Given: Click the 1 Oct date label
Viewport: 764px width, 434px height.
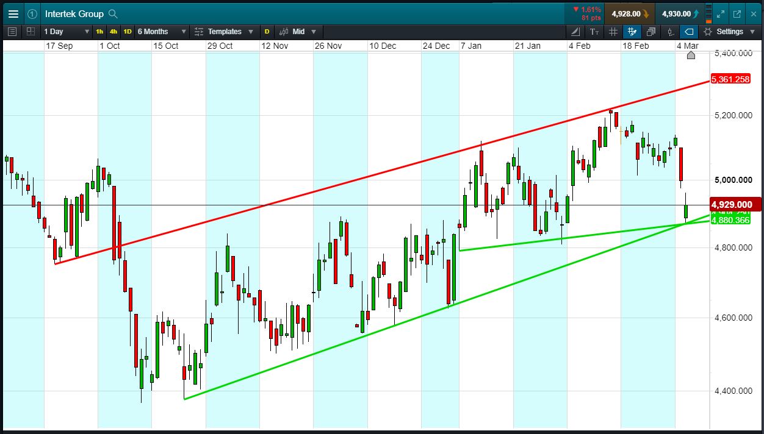Looking at the screenshot, I should (110, 46).
